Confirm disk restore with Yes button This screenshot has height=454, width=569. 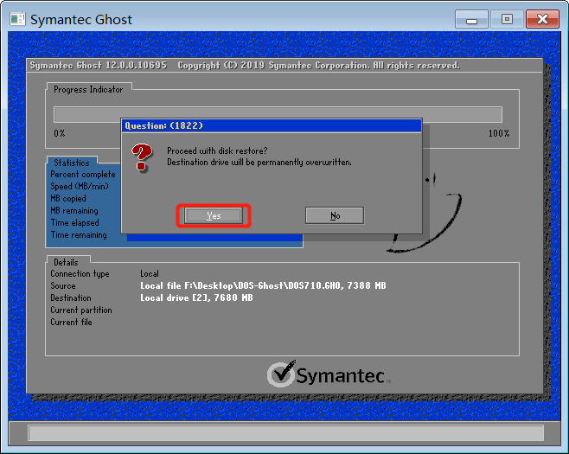[x=214, y=215]
